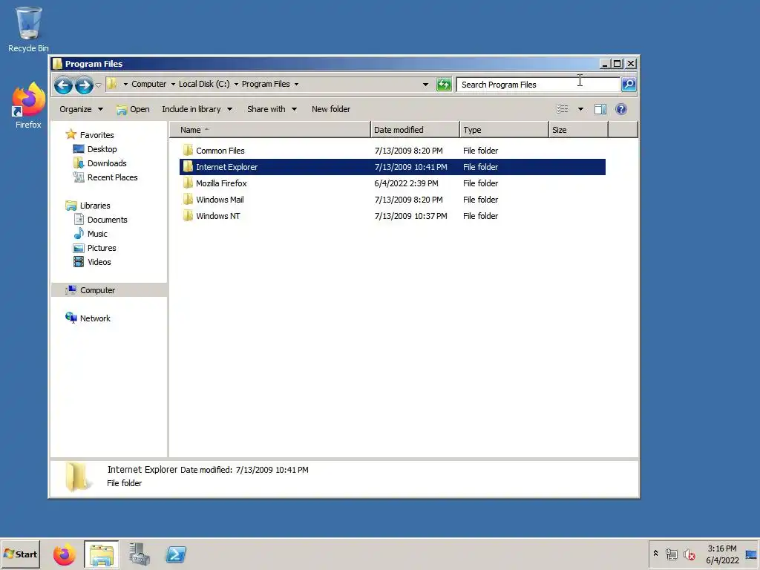Open the Documents library
Screen dimensions: 760x570
pos(107,220)
